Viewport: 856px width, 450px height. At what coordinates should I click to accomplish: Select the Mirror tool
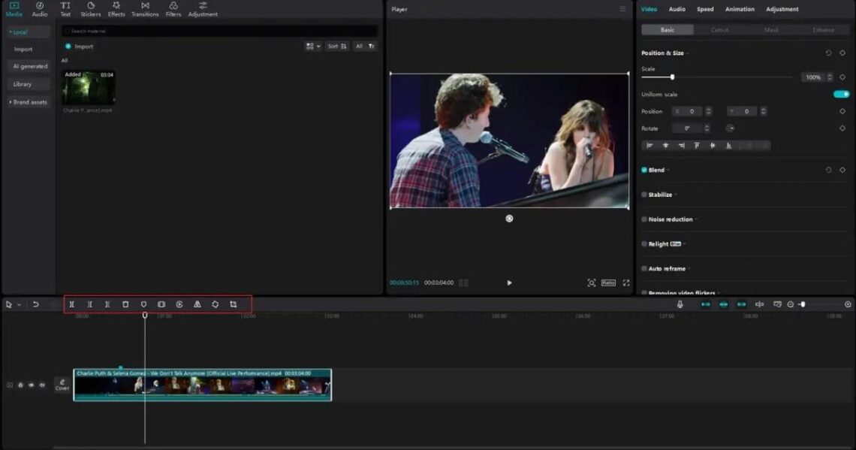pyautogui.click(x=197, y=304)
